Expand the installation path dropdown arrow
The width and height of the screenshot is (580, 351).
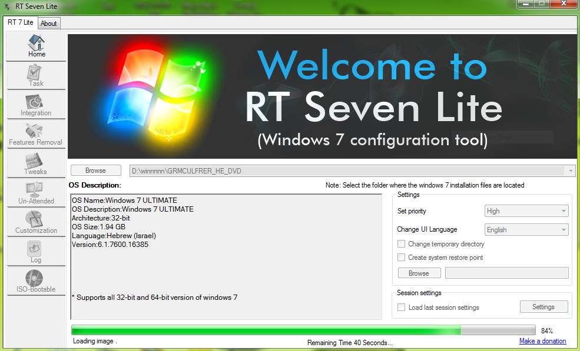click(571, 171)
